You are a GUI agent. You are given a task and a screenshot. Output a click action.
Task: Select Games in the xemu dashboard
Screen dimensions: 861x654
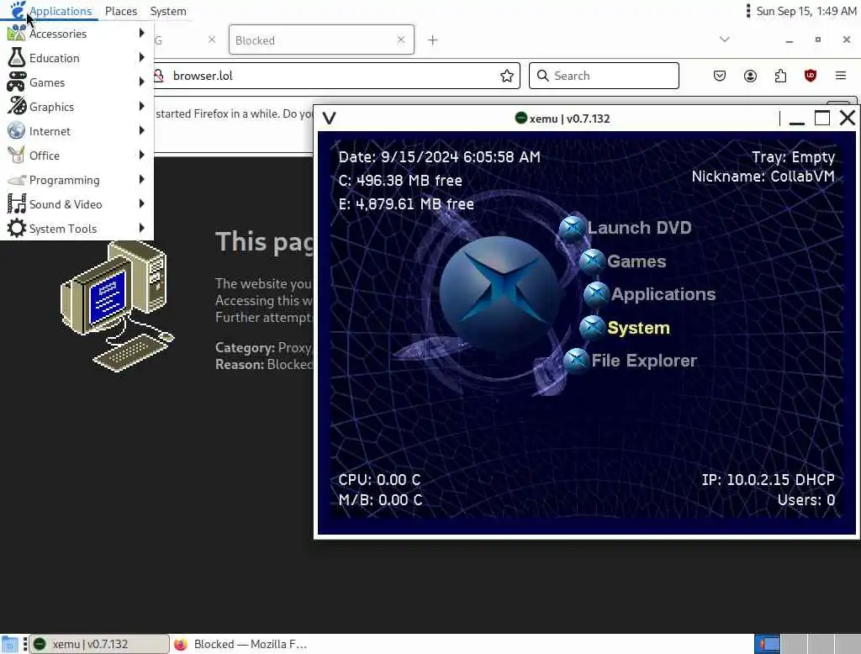637,261
